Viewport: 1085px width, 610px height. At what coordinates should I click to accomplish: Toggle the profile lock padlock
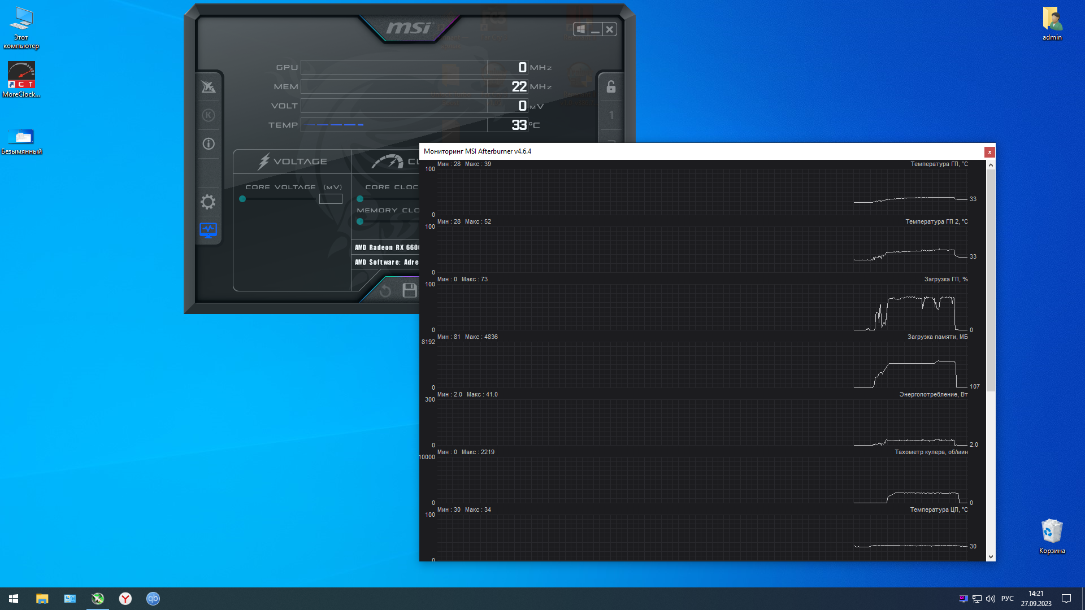pos(611,87)
